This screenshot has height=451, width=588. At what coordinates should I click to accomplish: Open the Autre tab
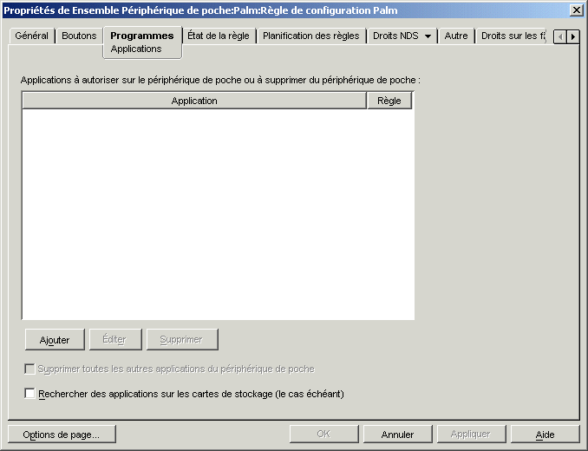coord(456,36)
